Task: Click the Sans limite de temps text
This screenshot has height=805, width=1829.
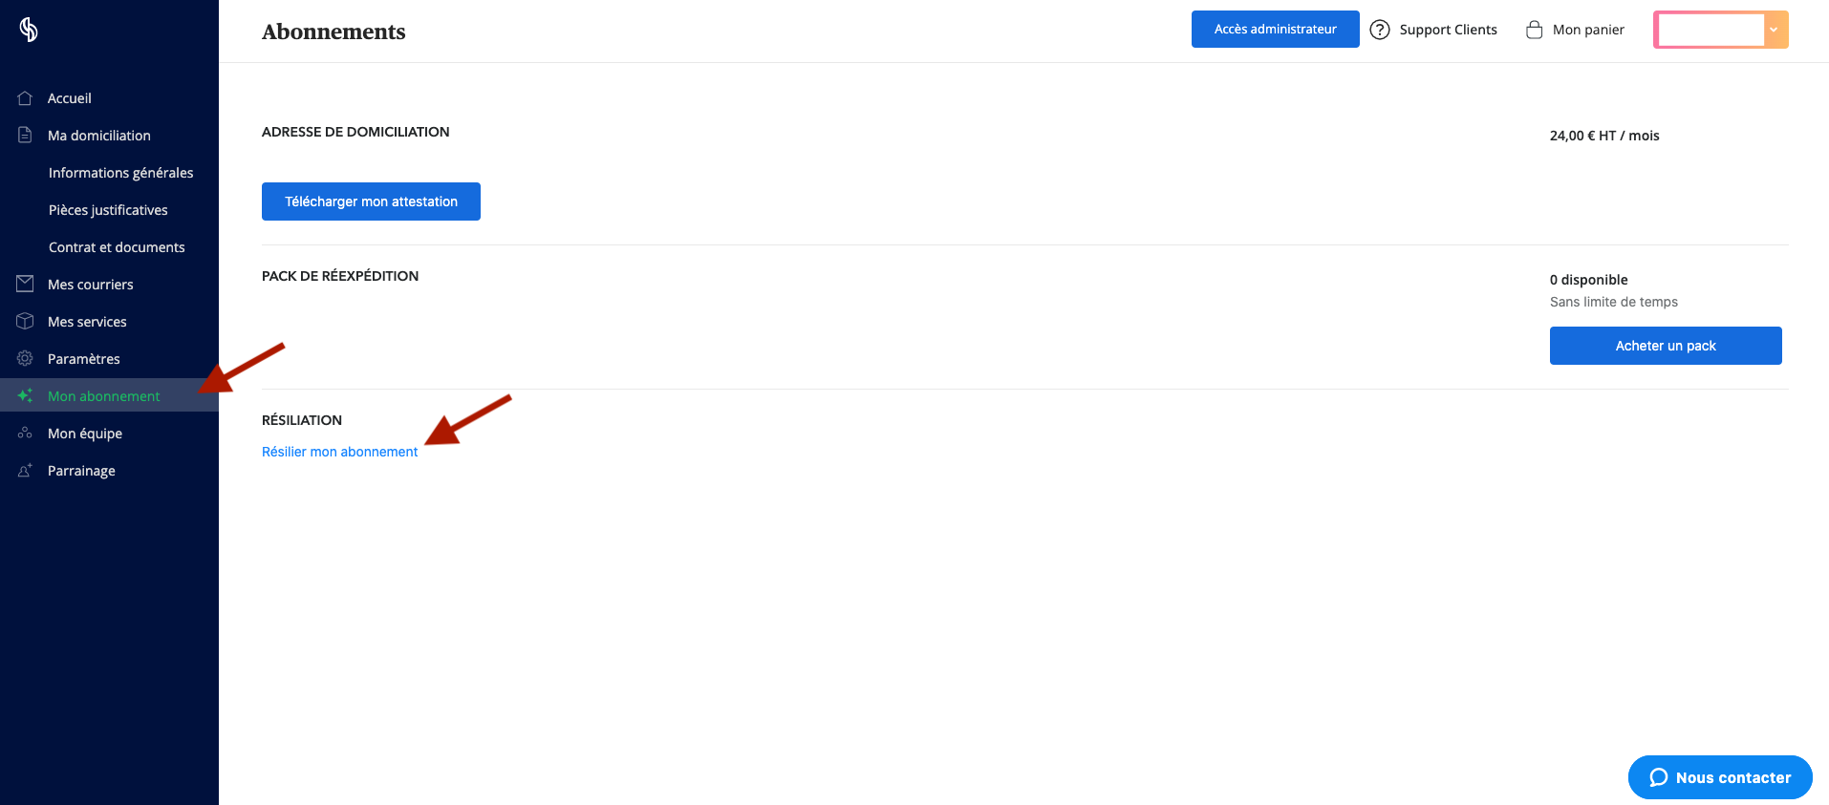Action: pos(1614,302)
